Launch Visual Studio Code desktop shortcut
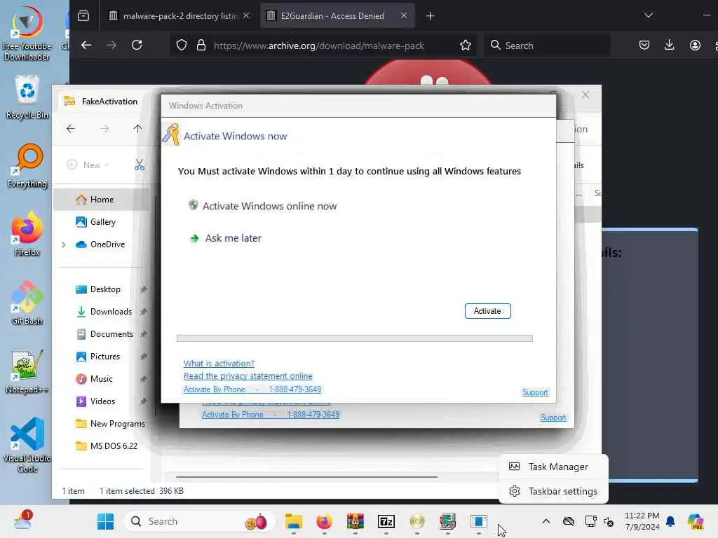 coord(27,445)
